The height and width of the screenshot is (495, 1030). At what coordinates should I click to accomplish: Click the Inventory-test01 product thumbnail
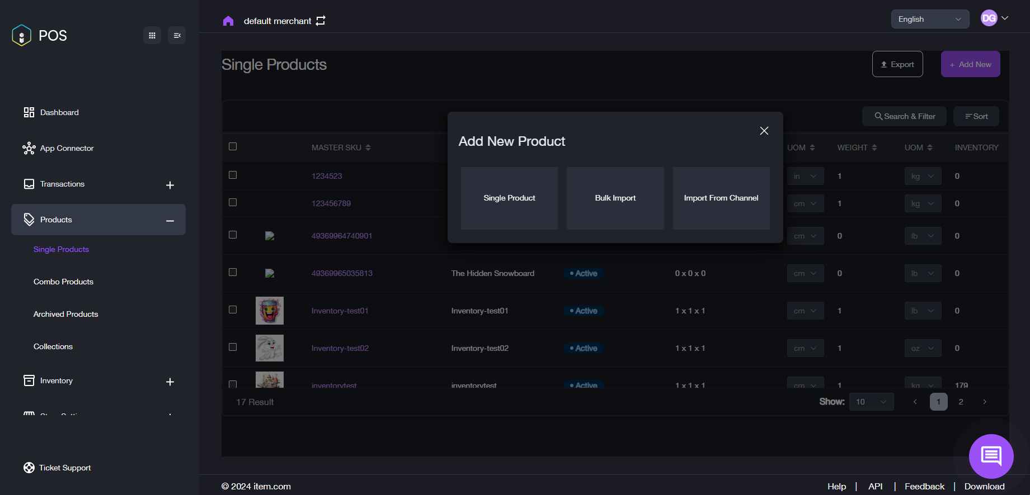(x=270, y=311)
